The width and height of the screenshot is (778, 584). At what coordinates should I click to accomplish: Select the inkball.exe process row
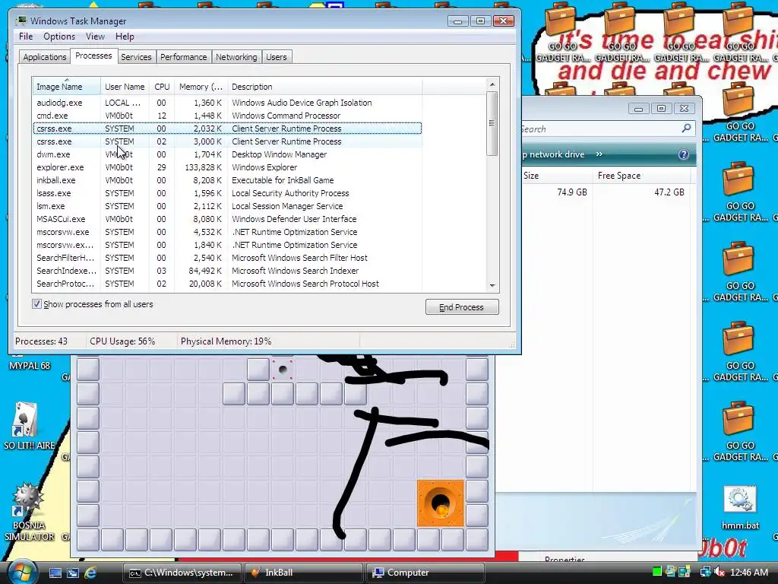point(227,180)
